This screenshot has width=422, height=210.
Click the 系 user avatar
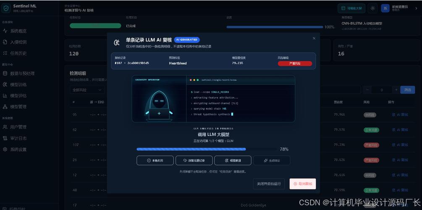tap(385, 8)
